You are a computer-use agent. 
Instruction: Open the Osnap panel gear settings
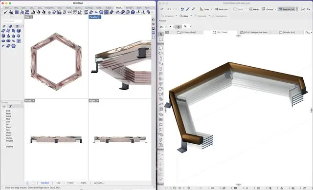pos(22,103)
